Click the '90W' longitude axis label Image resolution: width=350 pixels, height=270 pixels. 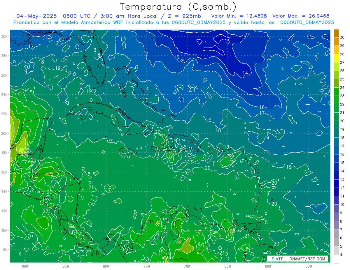(x=25, y=266)
